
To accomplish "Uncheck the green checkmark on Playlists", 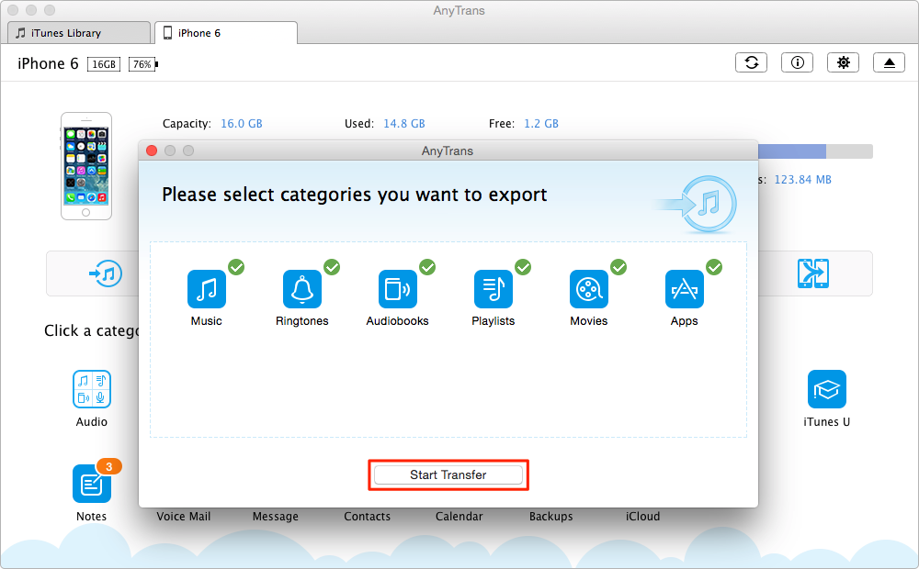I will pyautogui.click(x=523, y=267).
